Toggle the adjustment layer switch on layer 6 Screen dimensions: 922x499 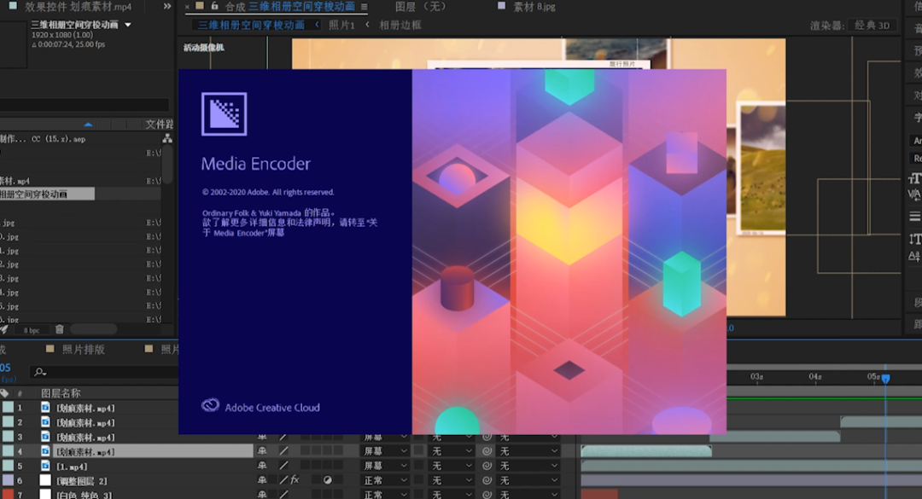click(328, 480)
